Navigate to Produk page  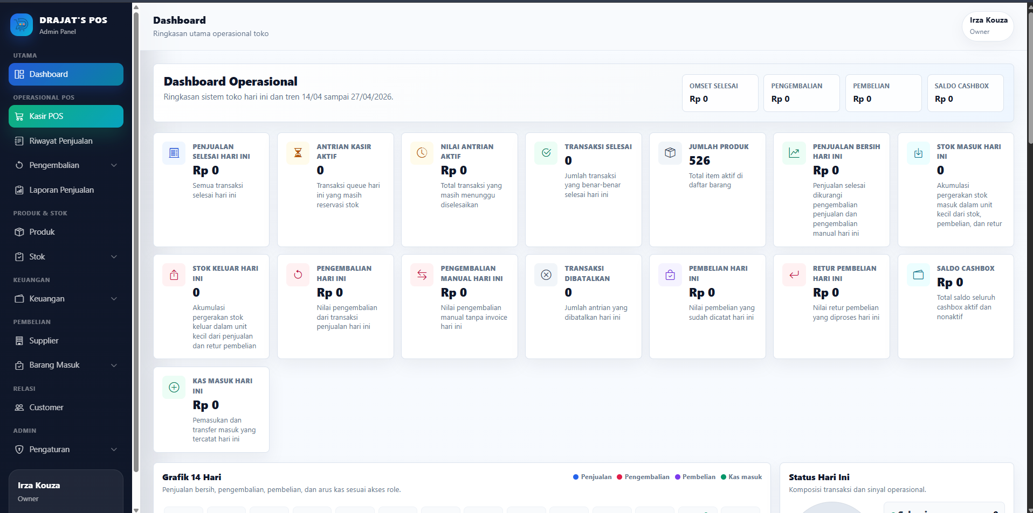tap(66, 232)
